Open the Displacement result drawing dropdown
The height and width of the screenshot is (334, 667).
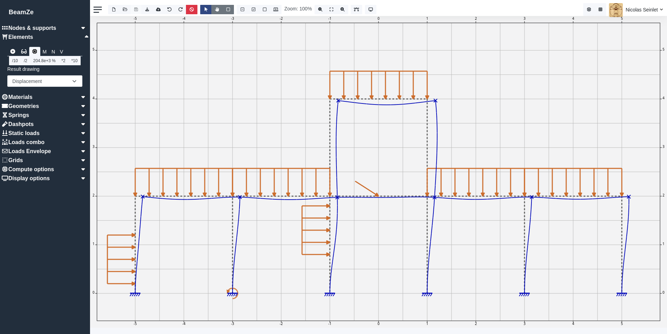click(44, 81)
